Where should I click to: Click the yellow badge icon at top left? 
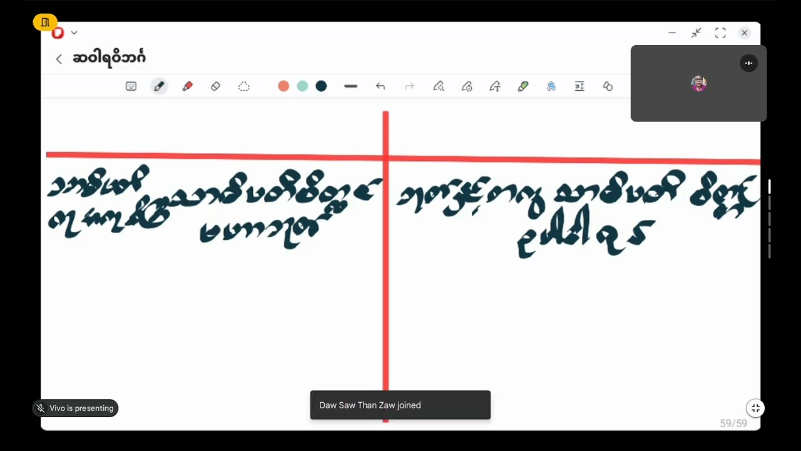pos(45,23)
